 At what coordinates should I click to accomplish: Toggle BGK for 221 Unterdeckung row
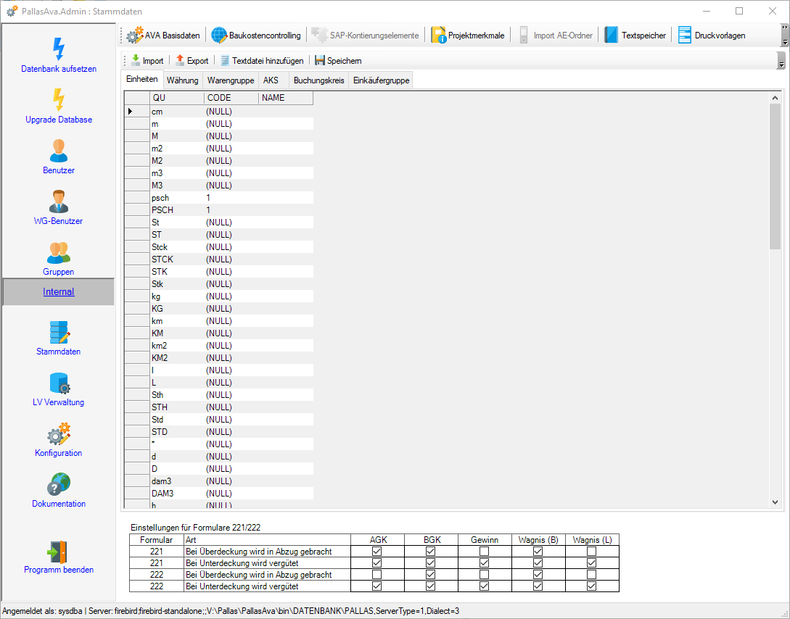pyautogui.click(x=431, y=562)
